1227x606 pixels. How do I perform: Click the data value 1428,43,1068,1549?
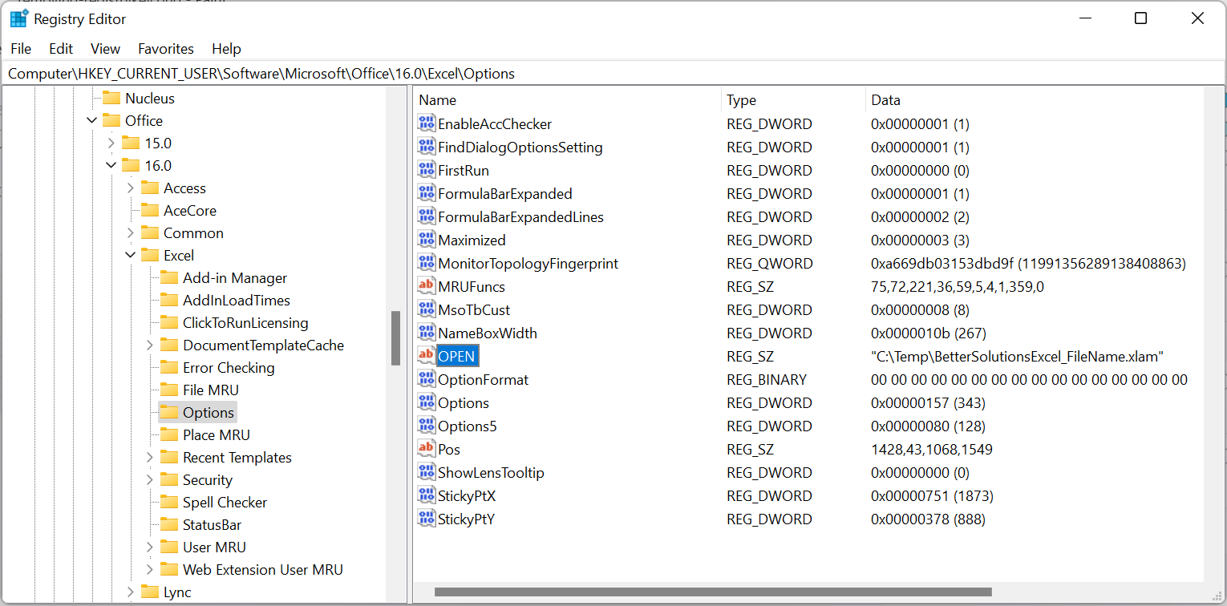(x=932, y=449)
